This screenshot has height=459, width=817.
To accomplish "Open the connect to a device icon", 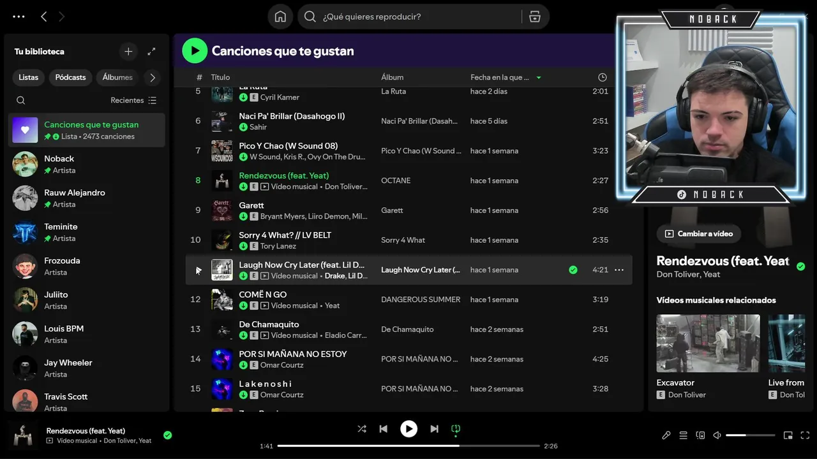I will coord(700,435).
